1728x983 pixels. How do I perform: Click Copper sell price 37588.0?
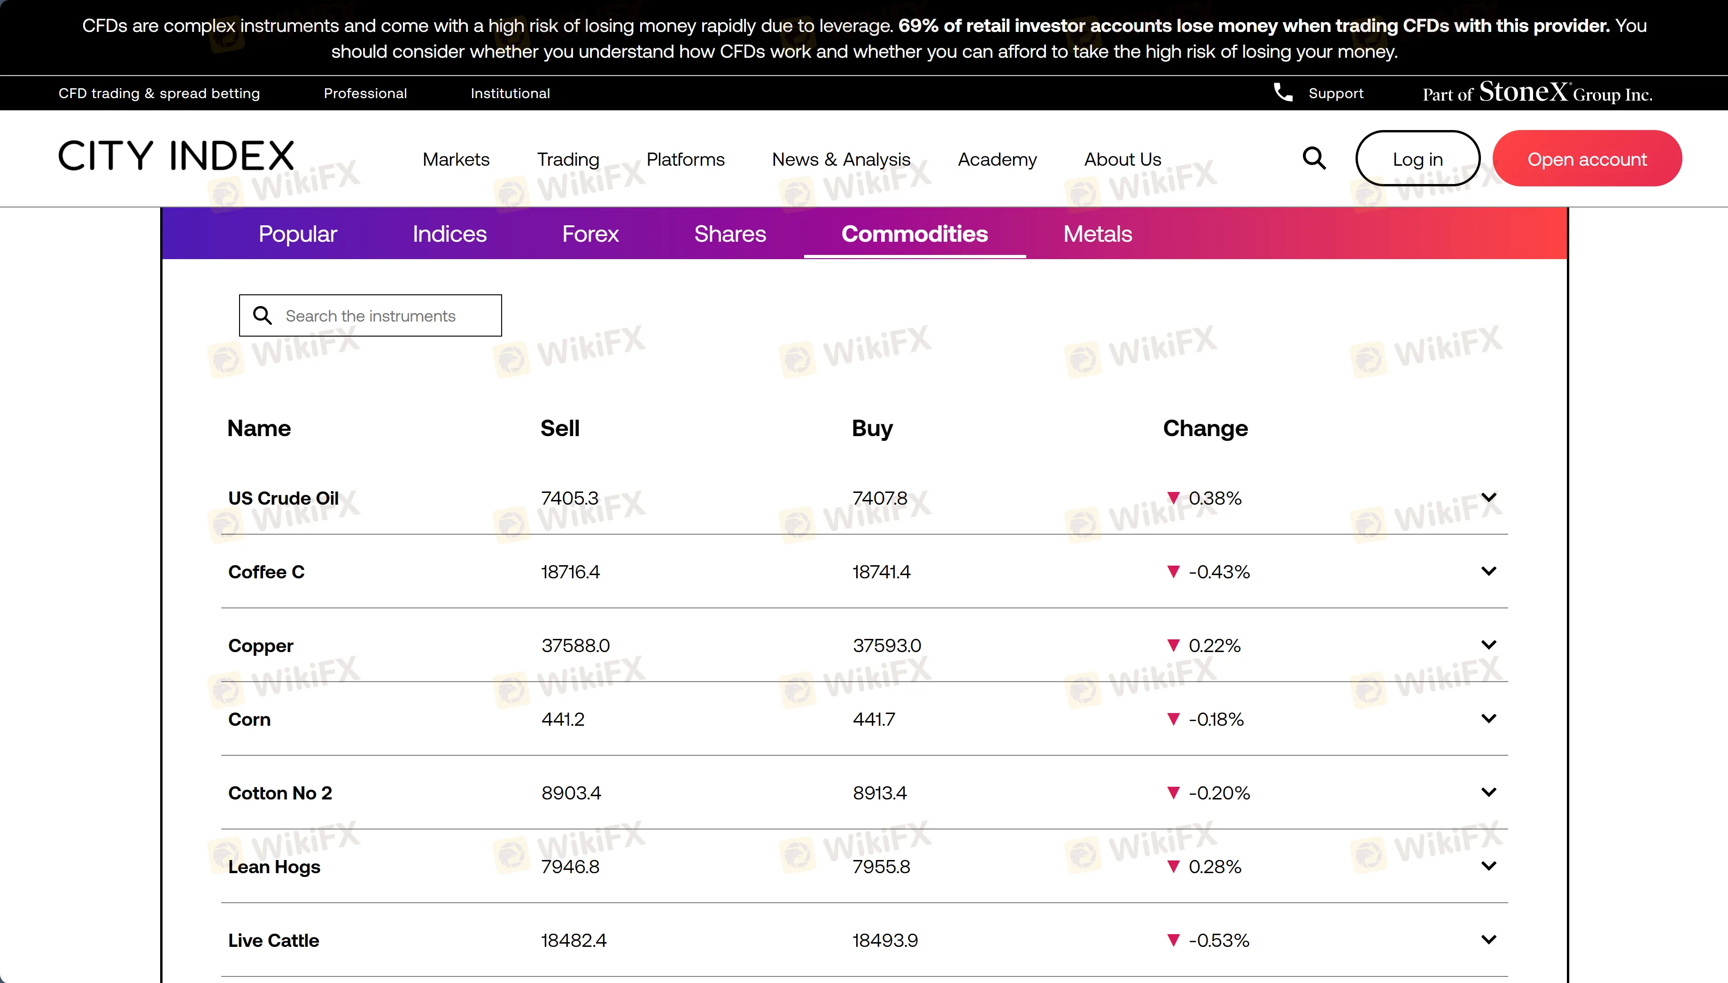tap(575, 645)
